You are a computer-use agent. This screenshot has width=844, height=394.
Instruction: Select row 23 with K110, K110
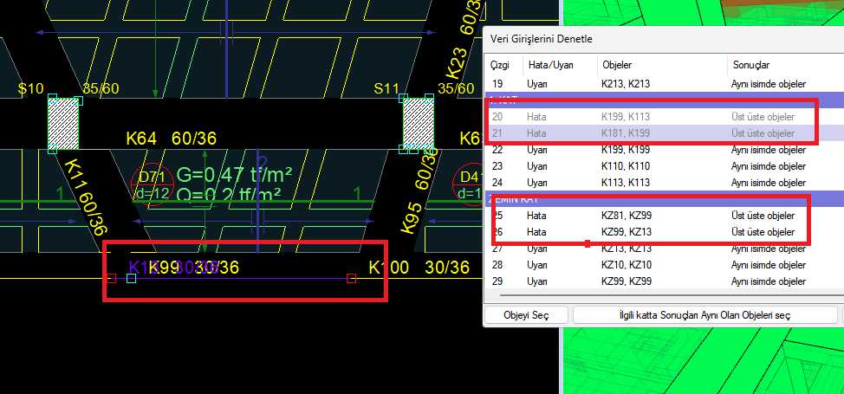pos(650,165)
